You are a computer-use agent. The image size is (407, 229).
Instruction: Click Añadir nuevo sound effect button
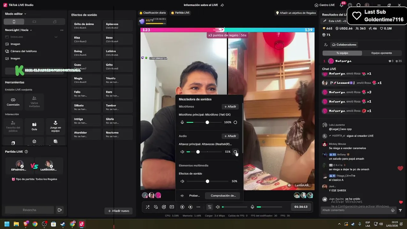[118, 211]
